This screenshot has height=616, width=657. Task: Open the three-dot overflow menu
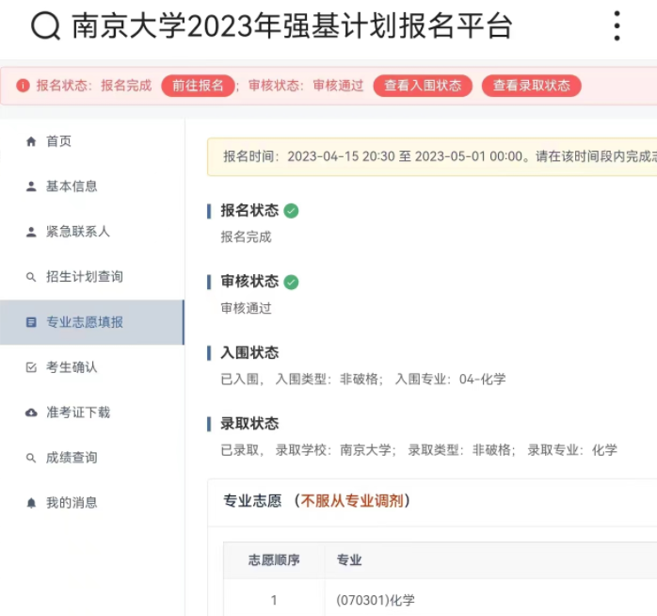pos(617,26)
